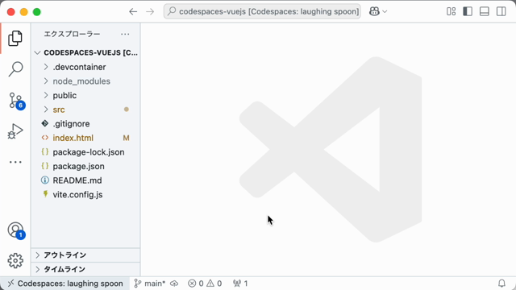
Task: Open the Manage gear settings icon
Action: pos(15,261)
